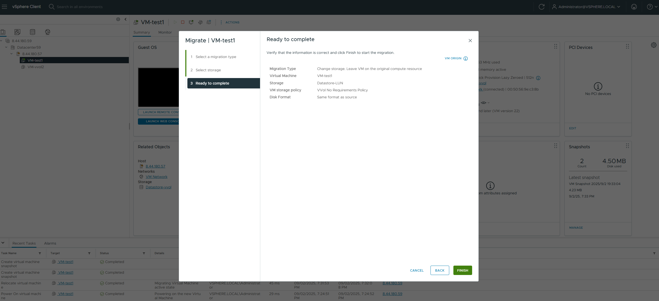659x301 pixels.
Task: Click MANAGE in the Snapshots card
Action: click(x=576, y=228)
